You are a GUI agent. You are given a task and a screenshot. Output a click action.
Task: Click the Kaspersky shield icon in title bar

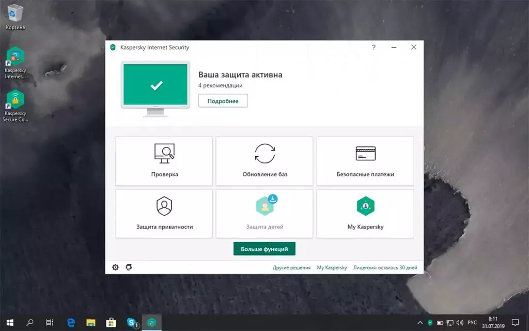113,47
